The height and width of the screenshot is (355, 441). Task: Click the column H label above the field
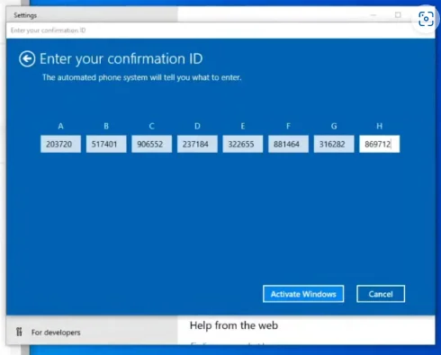click(x=380, y=126)
